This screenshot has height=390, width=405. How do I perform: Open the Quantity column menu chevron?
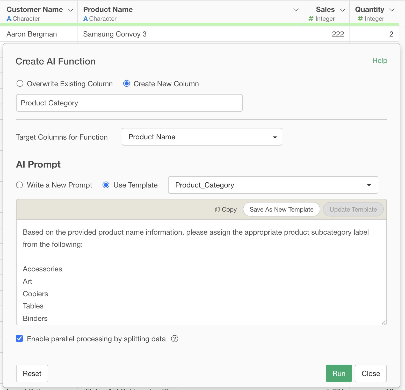(392, 10)
